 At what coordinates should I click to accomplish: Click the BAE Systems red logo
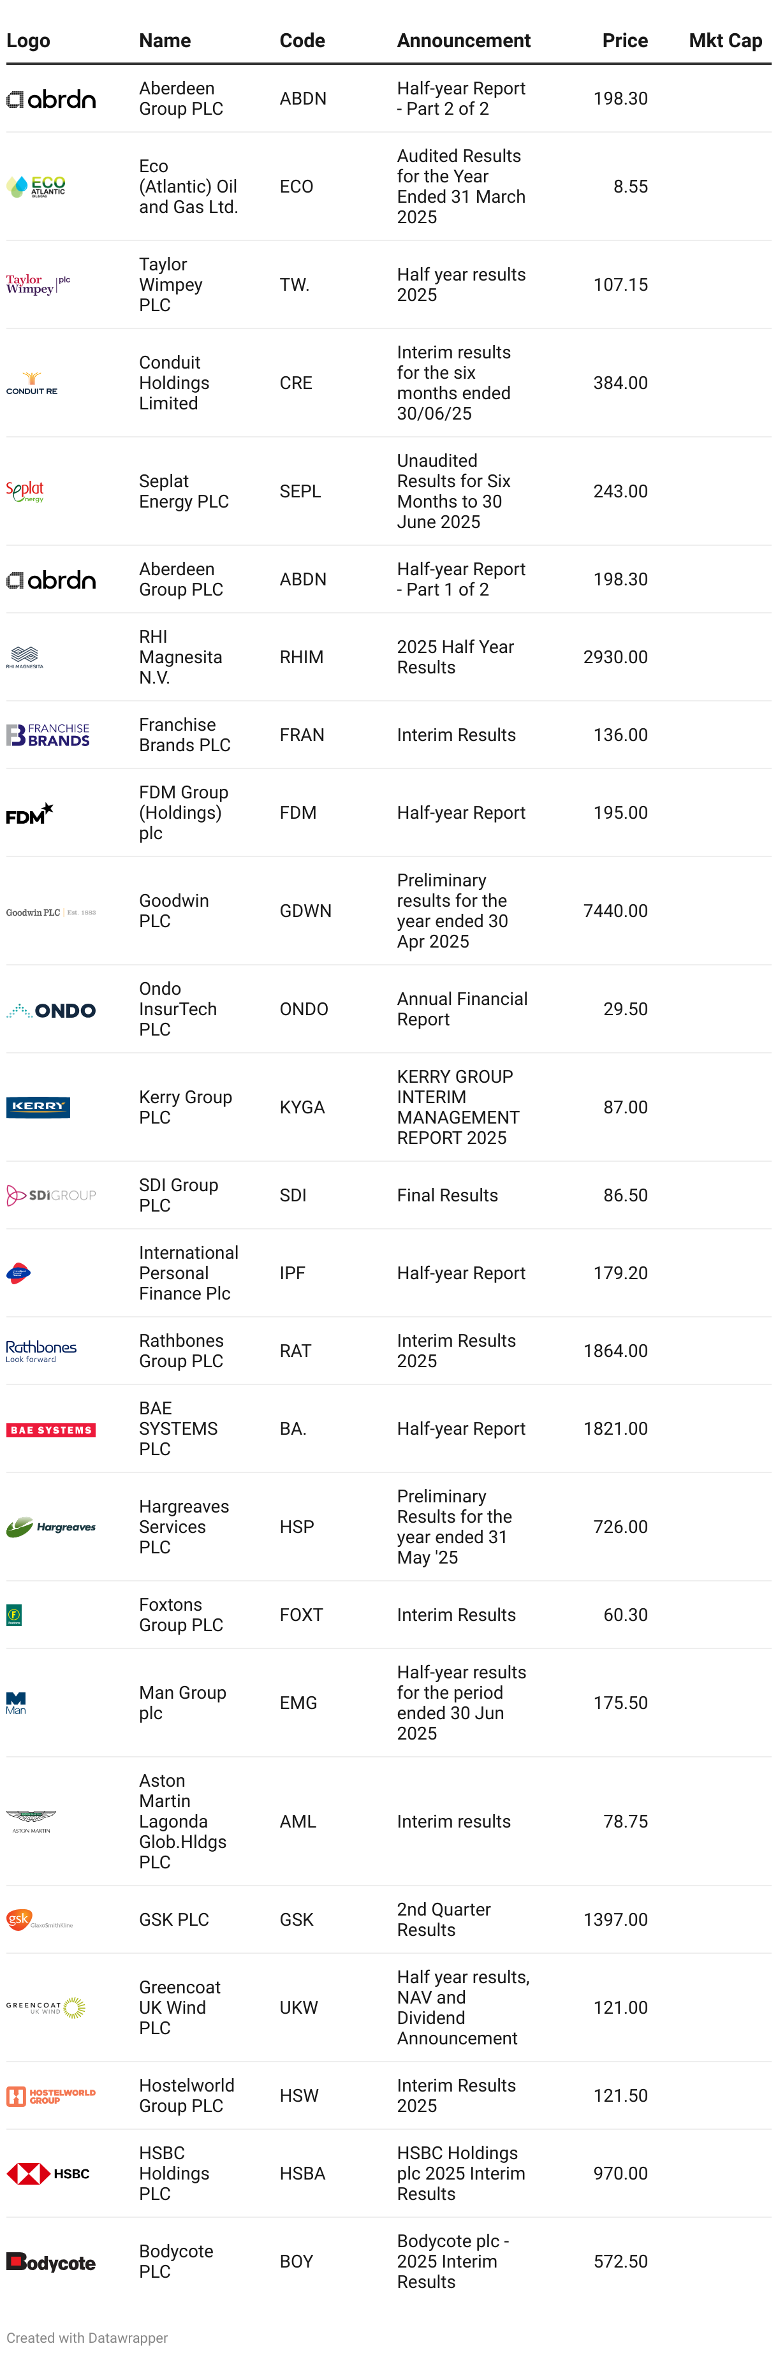click(x=51, y=1430)
